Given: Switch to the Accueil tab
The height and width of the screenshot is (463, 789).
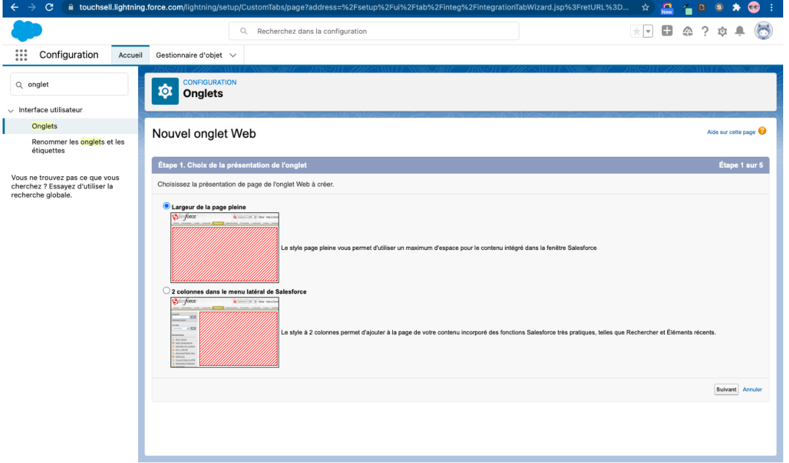Looking at the screenshot, I should (130, 55).
